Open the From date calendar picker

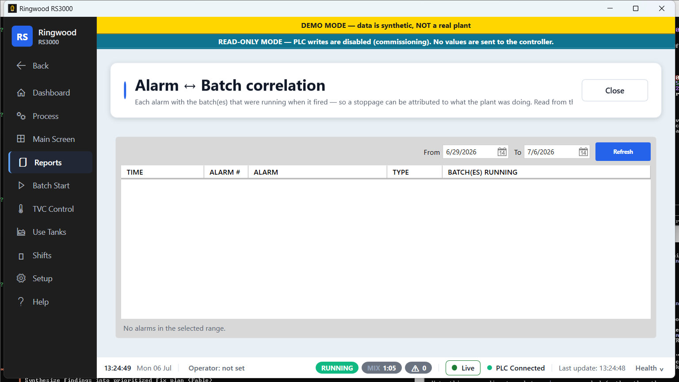pyautogui.click(x=502, y=152)
